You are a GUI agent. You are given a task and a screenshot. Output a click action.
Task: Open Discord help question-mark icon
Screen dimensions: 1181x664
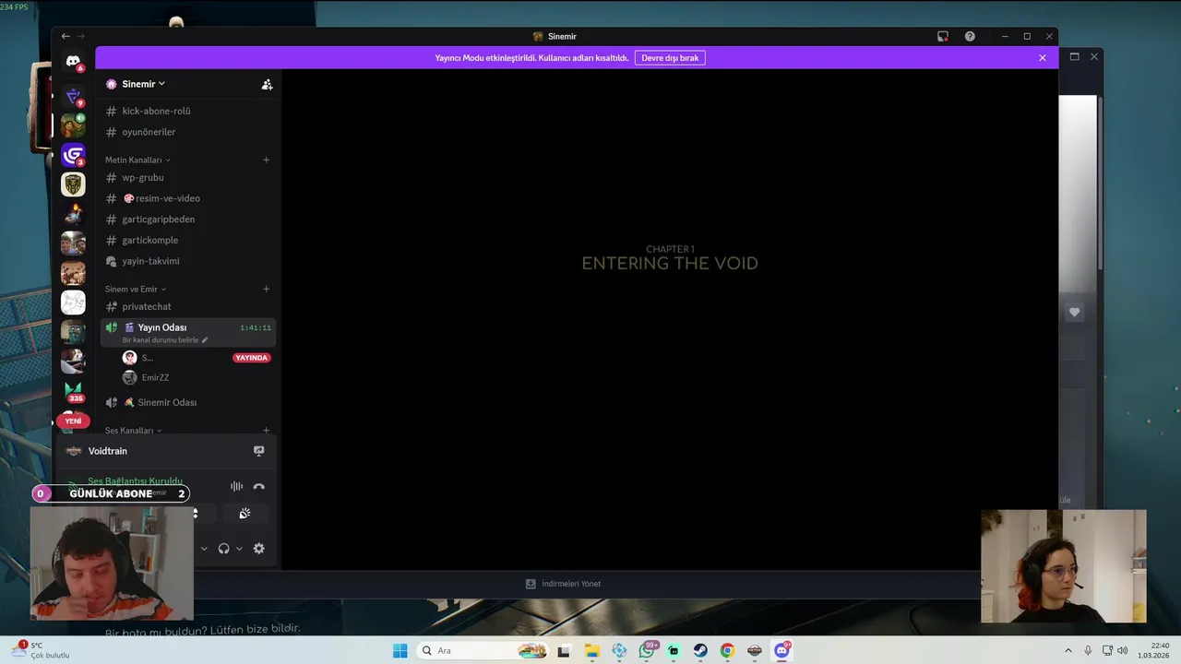click(x=970, y=36)
